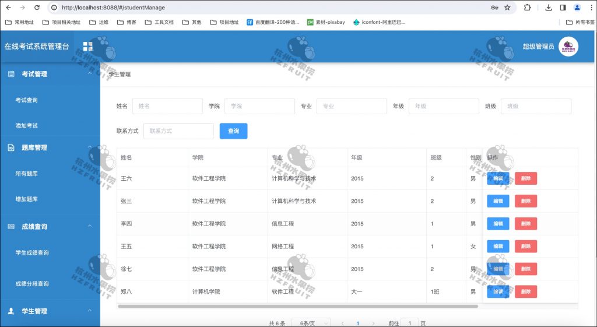Open the 所有书签 folder
This screenshot has height=327, width=597.
[x=580, y=22]
